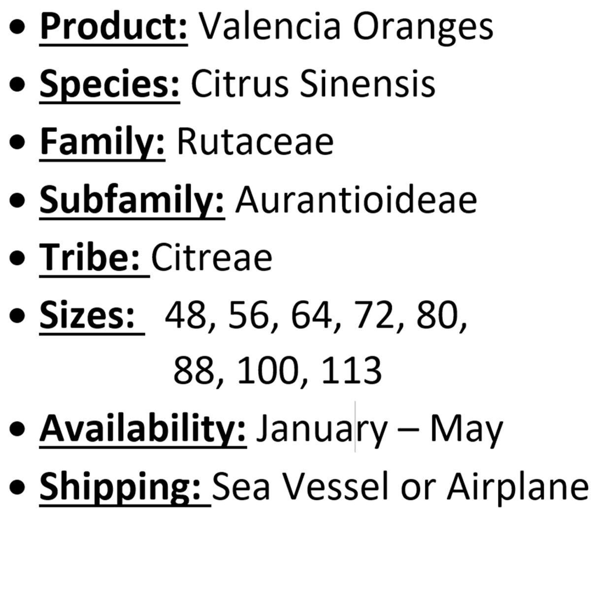Click the underlined Product label
This screenshot has width=591, height=591.
(x=113, y=27)
